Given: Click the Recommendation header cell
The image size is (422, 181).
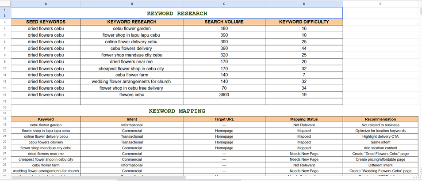Looking at the screenshot, I should click(x=380, y=119).
